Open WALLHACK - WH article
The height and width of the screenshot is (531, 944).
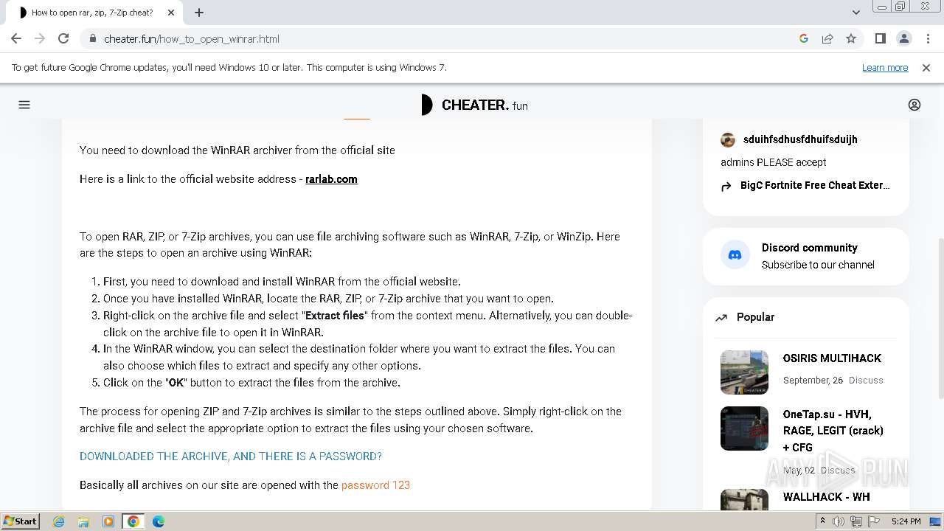[x=827, y=497]
